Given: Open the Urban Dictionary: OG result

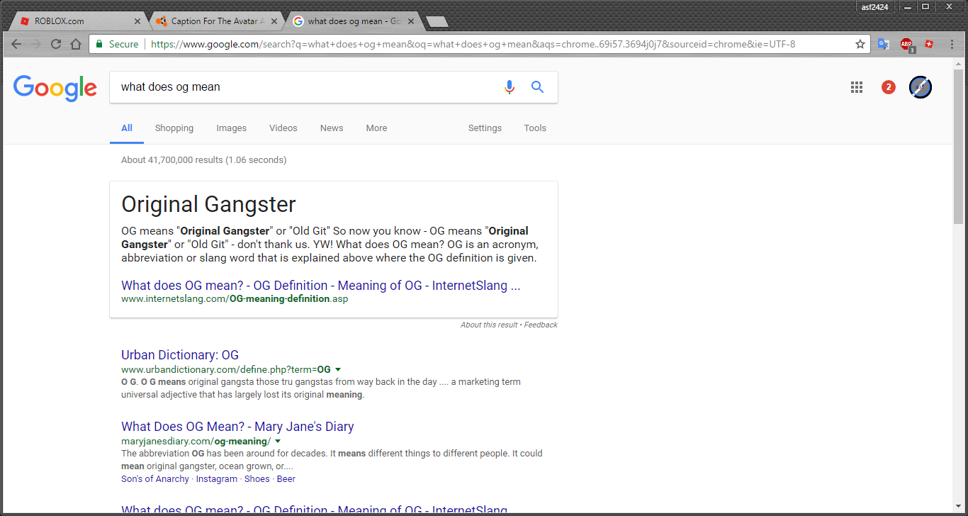Looking at the screenshot, I should pyautogui.click(x=180, y=355).
